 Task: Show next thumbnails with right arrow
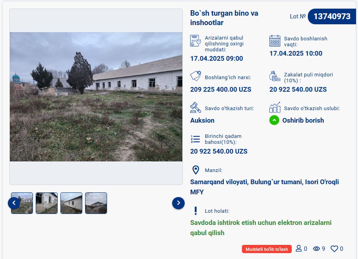(x=178, y=203)
